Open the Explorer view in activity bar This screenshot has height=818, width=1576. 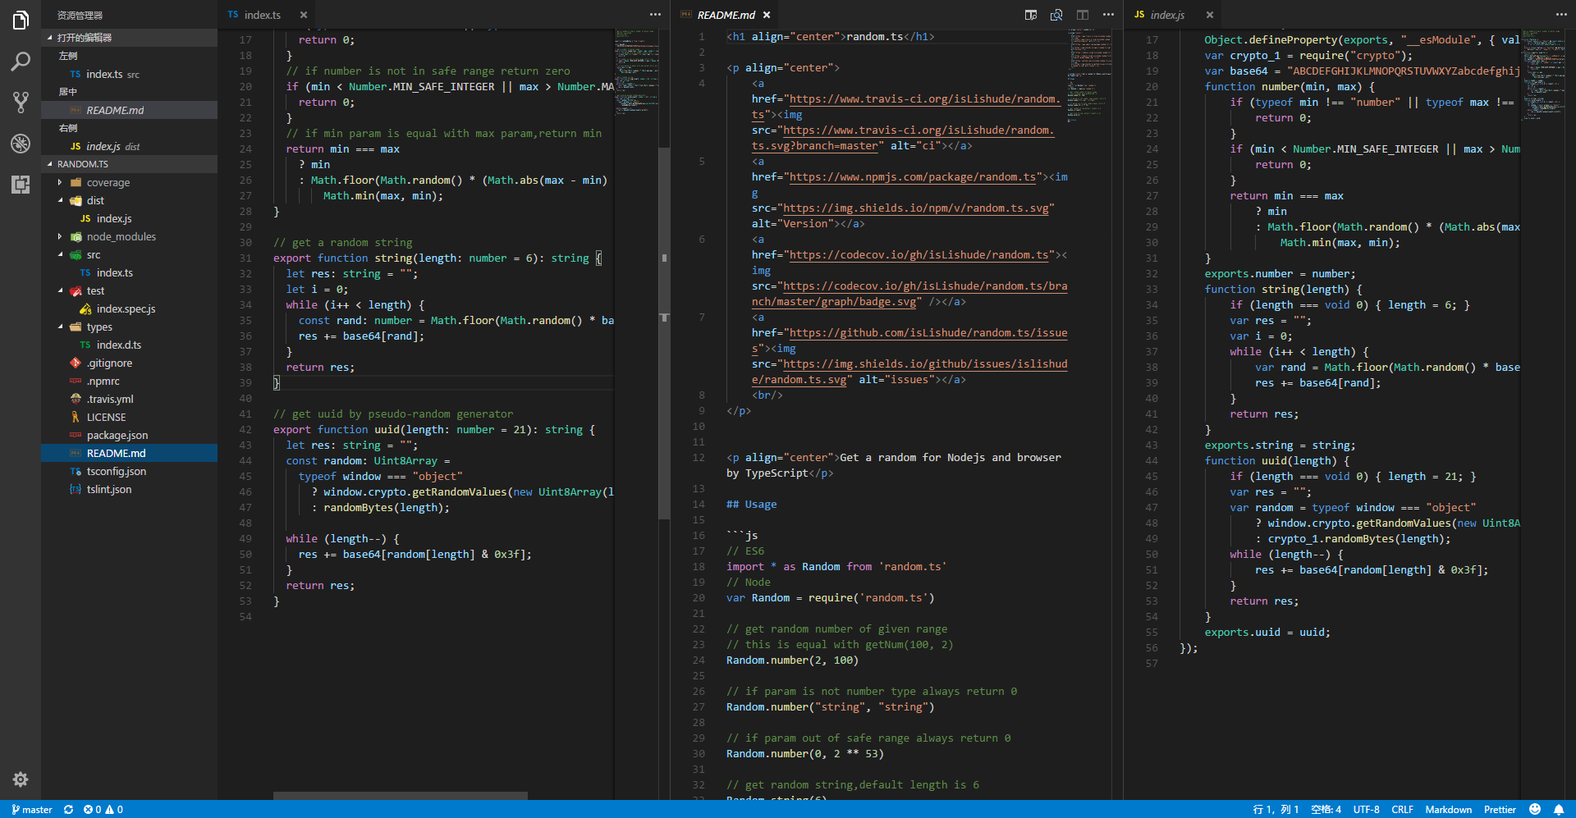click(x=21, y=21)
